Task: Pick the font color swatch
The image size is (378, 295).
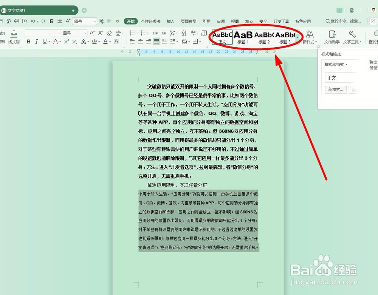Action: (x=105, y=42)
